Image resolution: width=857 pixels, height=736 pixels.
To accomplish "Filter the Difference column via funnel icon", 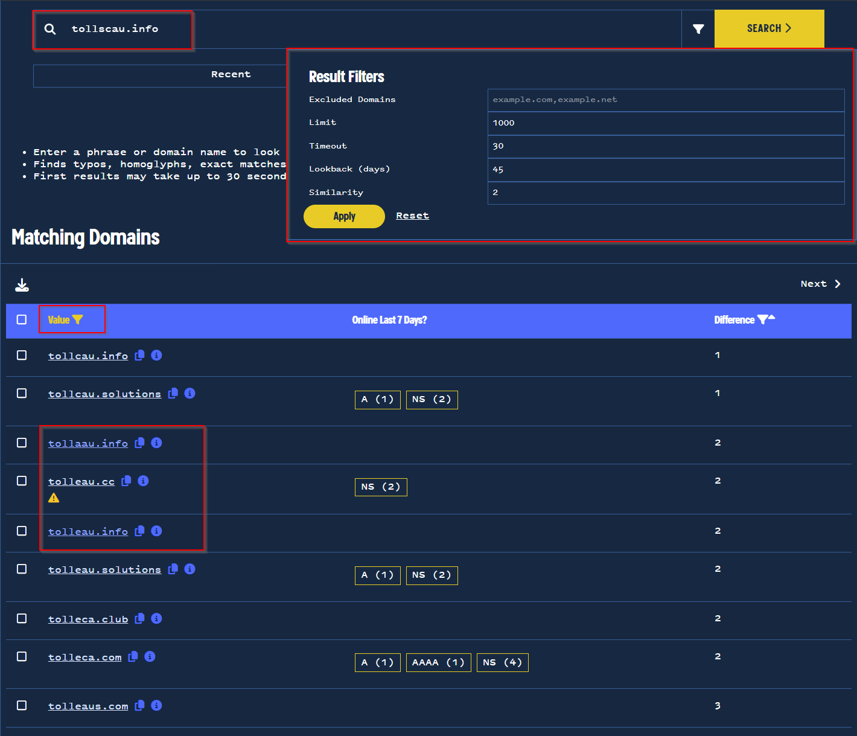I will coord(763,319).
